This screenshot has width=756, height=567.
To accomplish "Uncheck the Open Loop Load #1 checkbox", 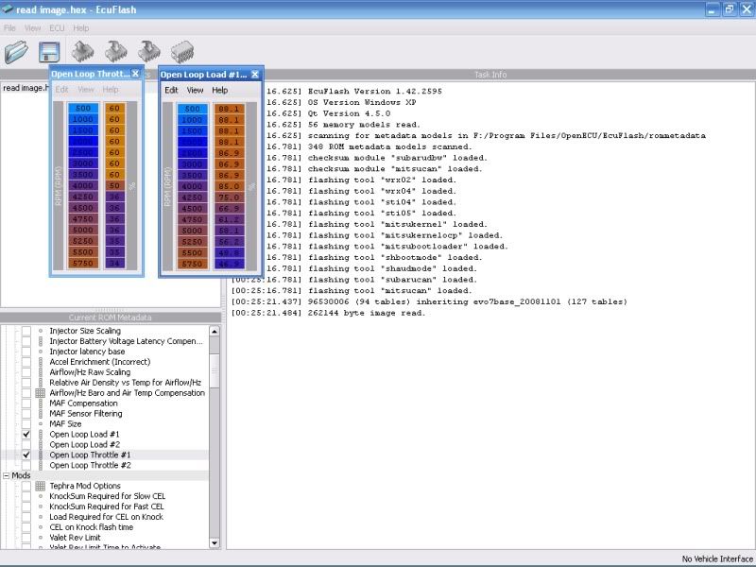I will tap(26, 434).
